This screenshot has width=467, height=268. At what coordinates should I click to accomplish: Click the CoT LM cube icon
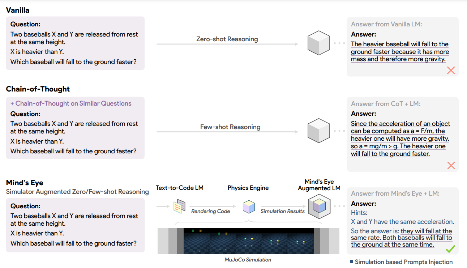(x=318, y=131)
